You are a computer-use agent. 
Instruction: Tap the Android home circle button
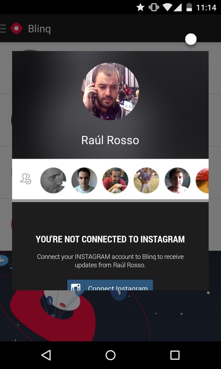click(x=110, y=355)
